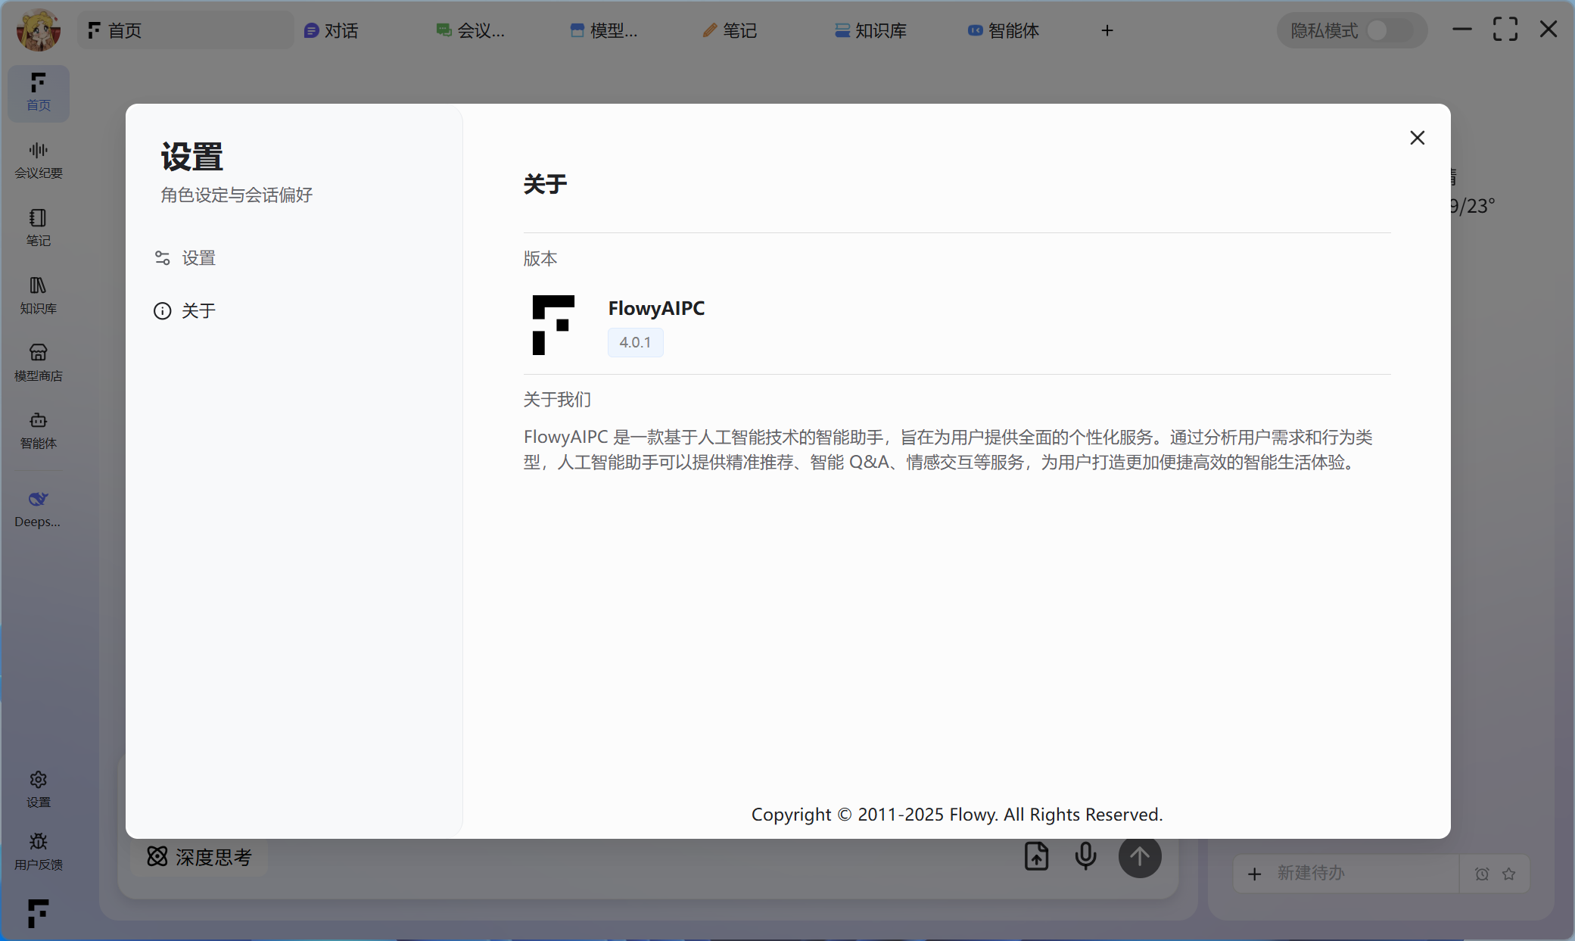The height and width of the screenshot is (941, 1575).
Task: Switch to the 知识库 tab
Action: pos(870,30)
